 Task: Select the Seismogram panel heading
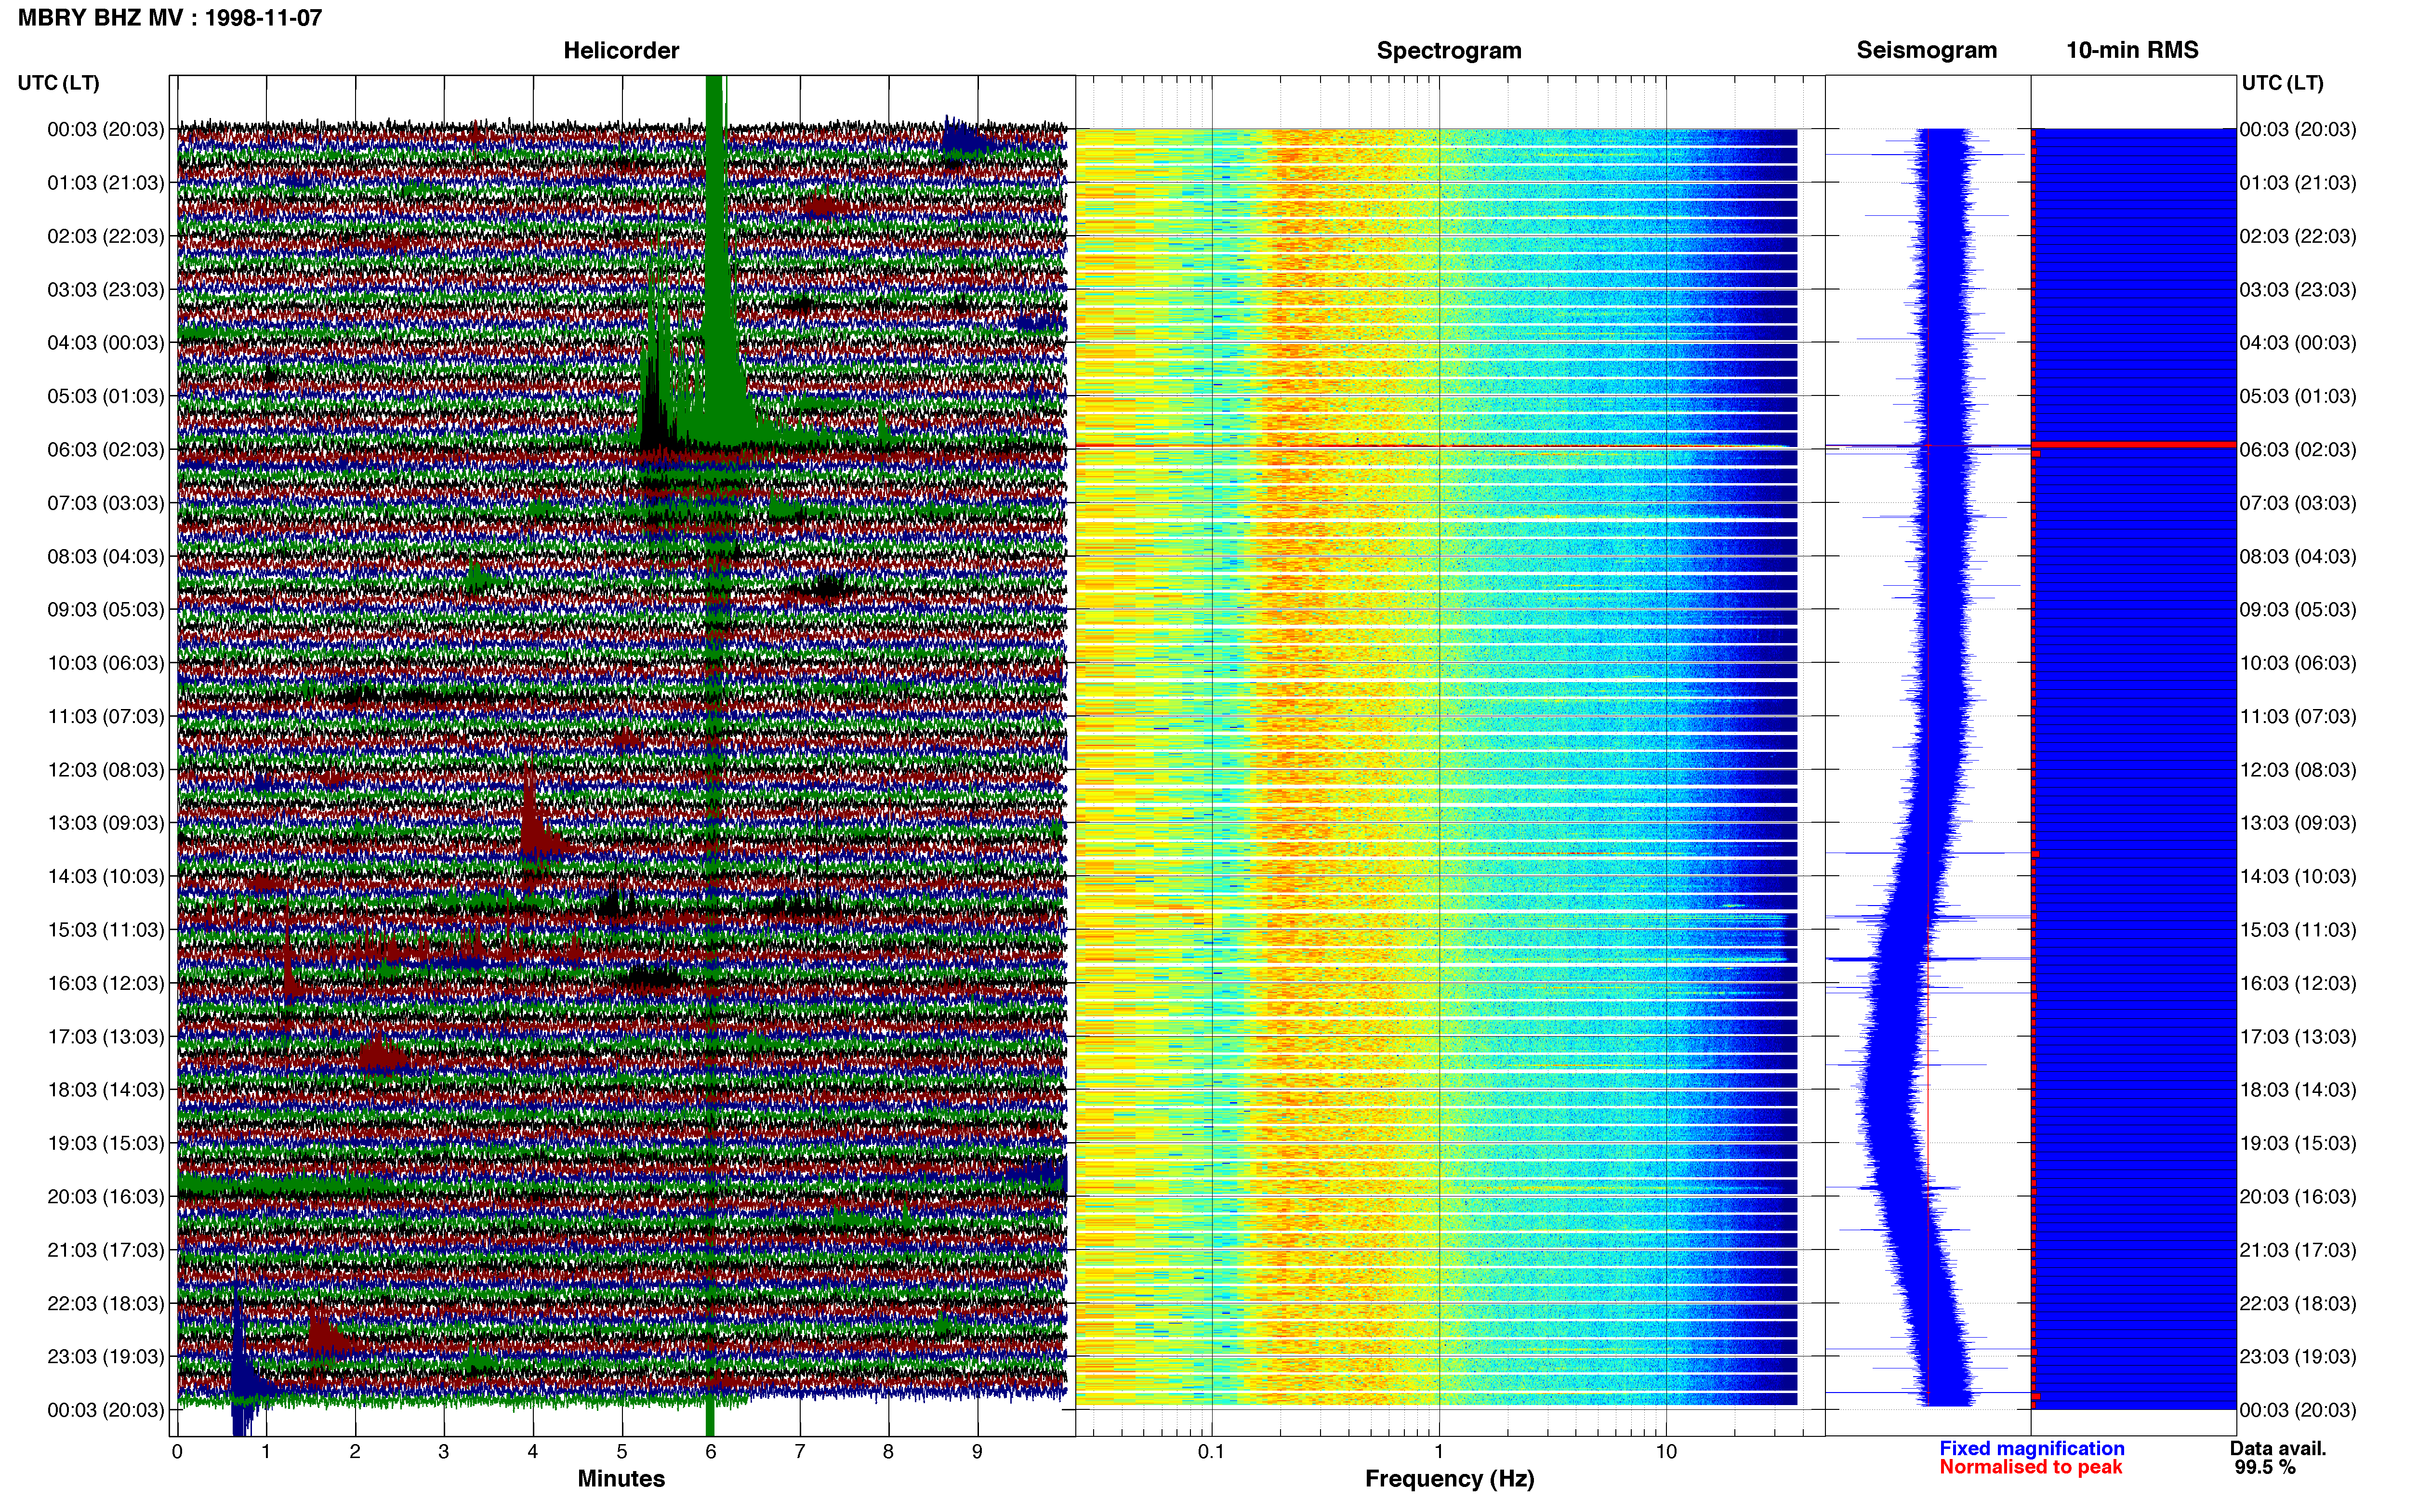pos(1926,51)
